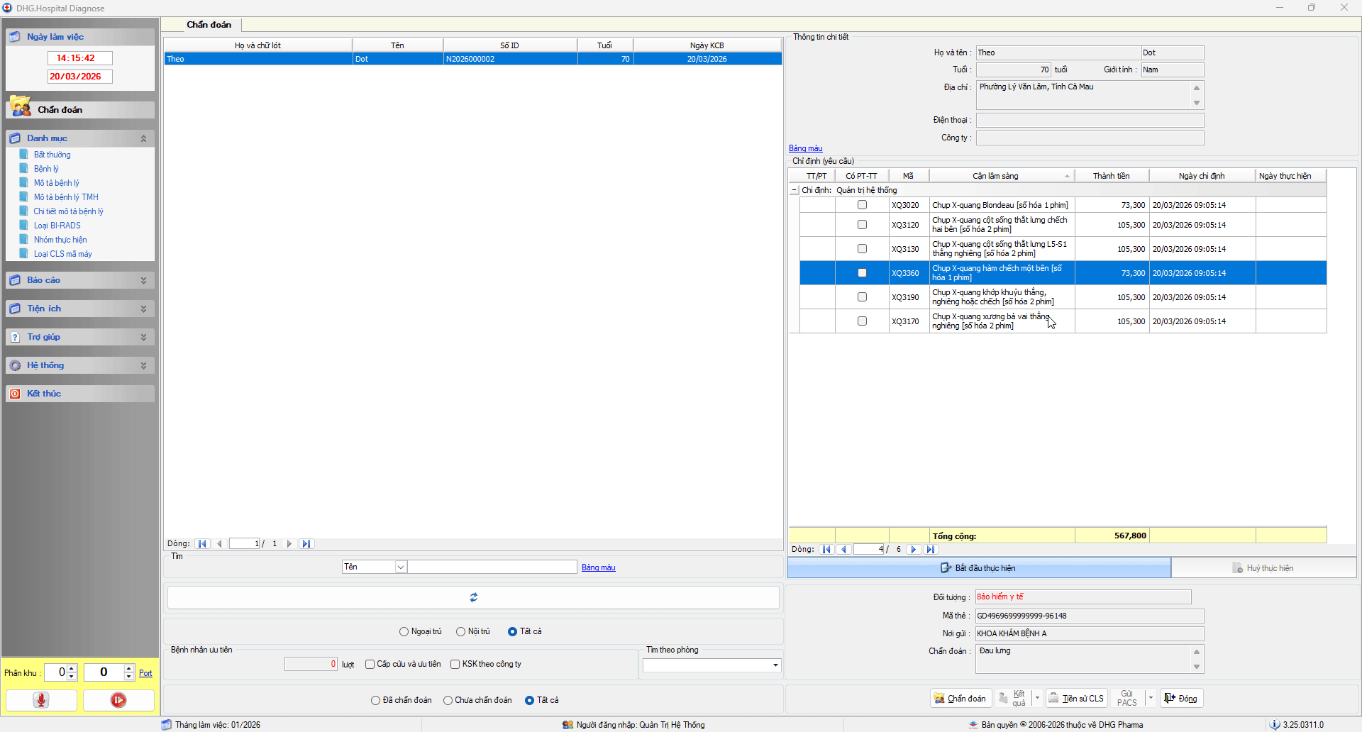Check the XQ3120 Có PT-TT checkbox

[x=862, y=225]
